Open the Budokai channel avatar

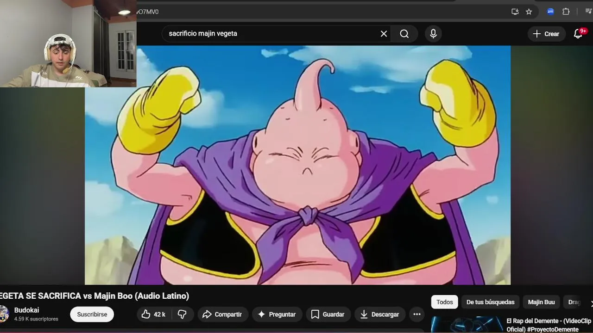coord(4,314)
